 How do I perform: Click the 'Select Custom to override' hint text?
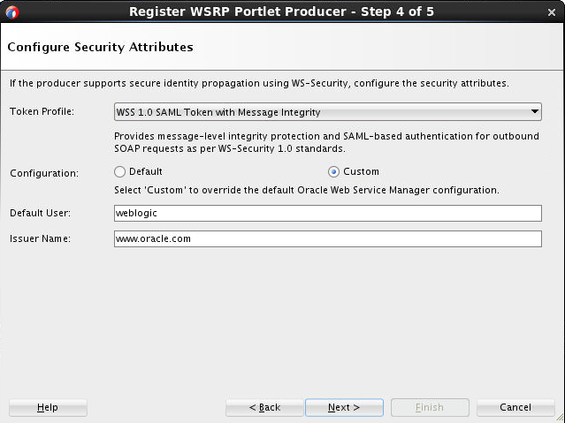(x=307, y=190)
